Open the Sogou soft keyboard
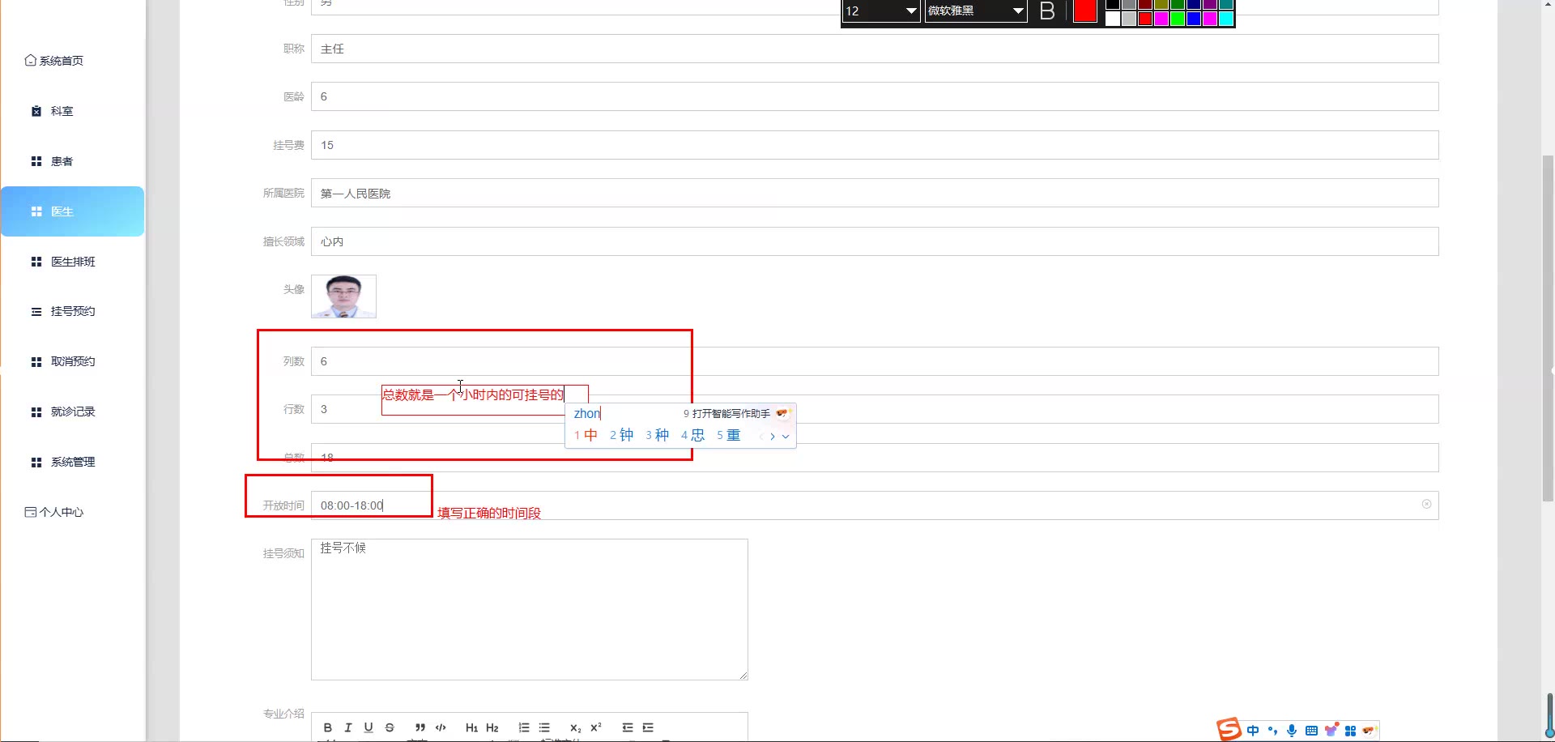The height and width of the screenshot is (742, 1555). click(x=1311, y=731)
